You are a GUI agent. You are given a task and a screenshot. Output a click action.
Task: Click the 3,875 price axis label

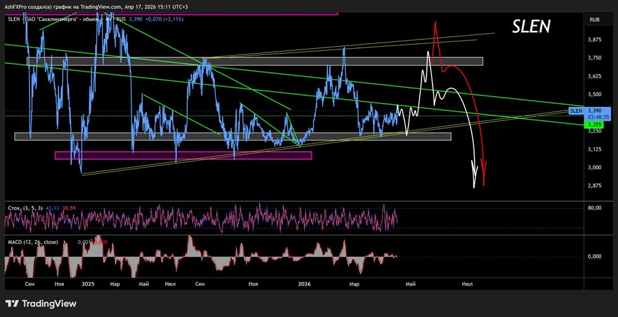596,40
